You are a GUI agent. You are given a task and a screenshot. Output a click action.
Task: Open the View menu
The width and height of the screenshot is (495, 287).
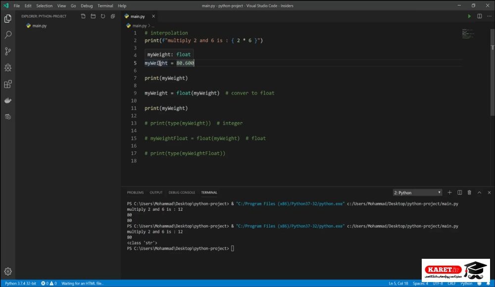61,5
